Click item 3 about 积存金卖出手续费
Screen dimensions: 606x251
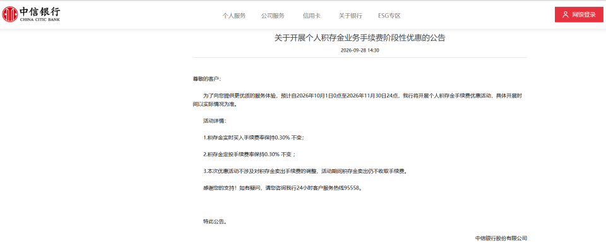point(305,171)
